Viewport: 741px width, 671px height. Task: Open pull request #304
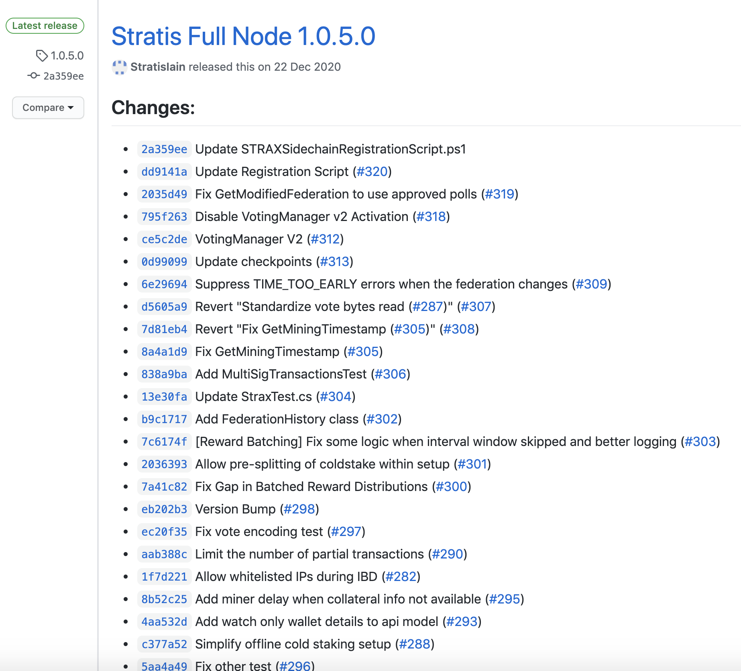(x=336, y=397)
